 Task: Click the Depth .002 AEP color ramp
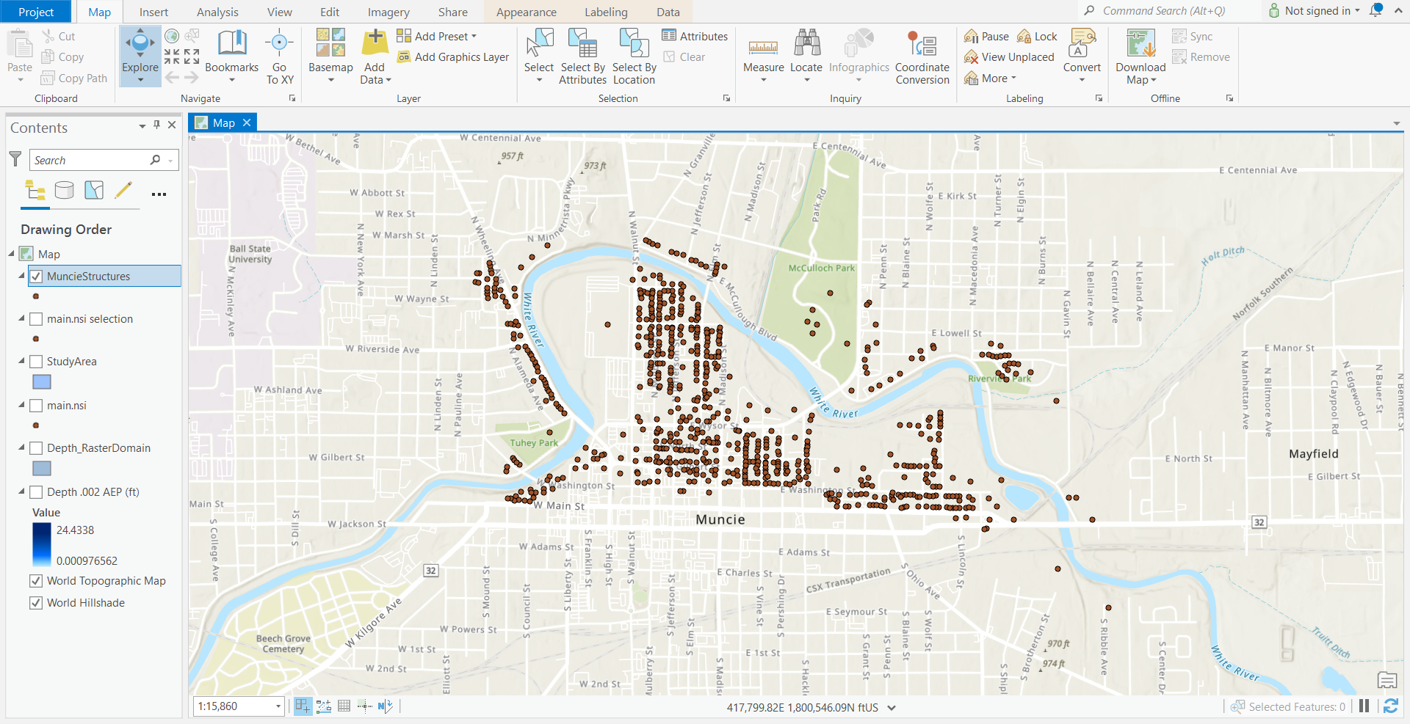[42, 545]
